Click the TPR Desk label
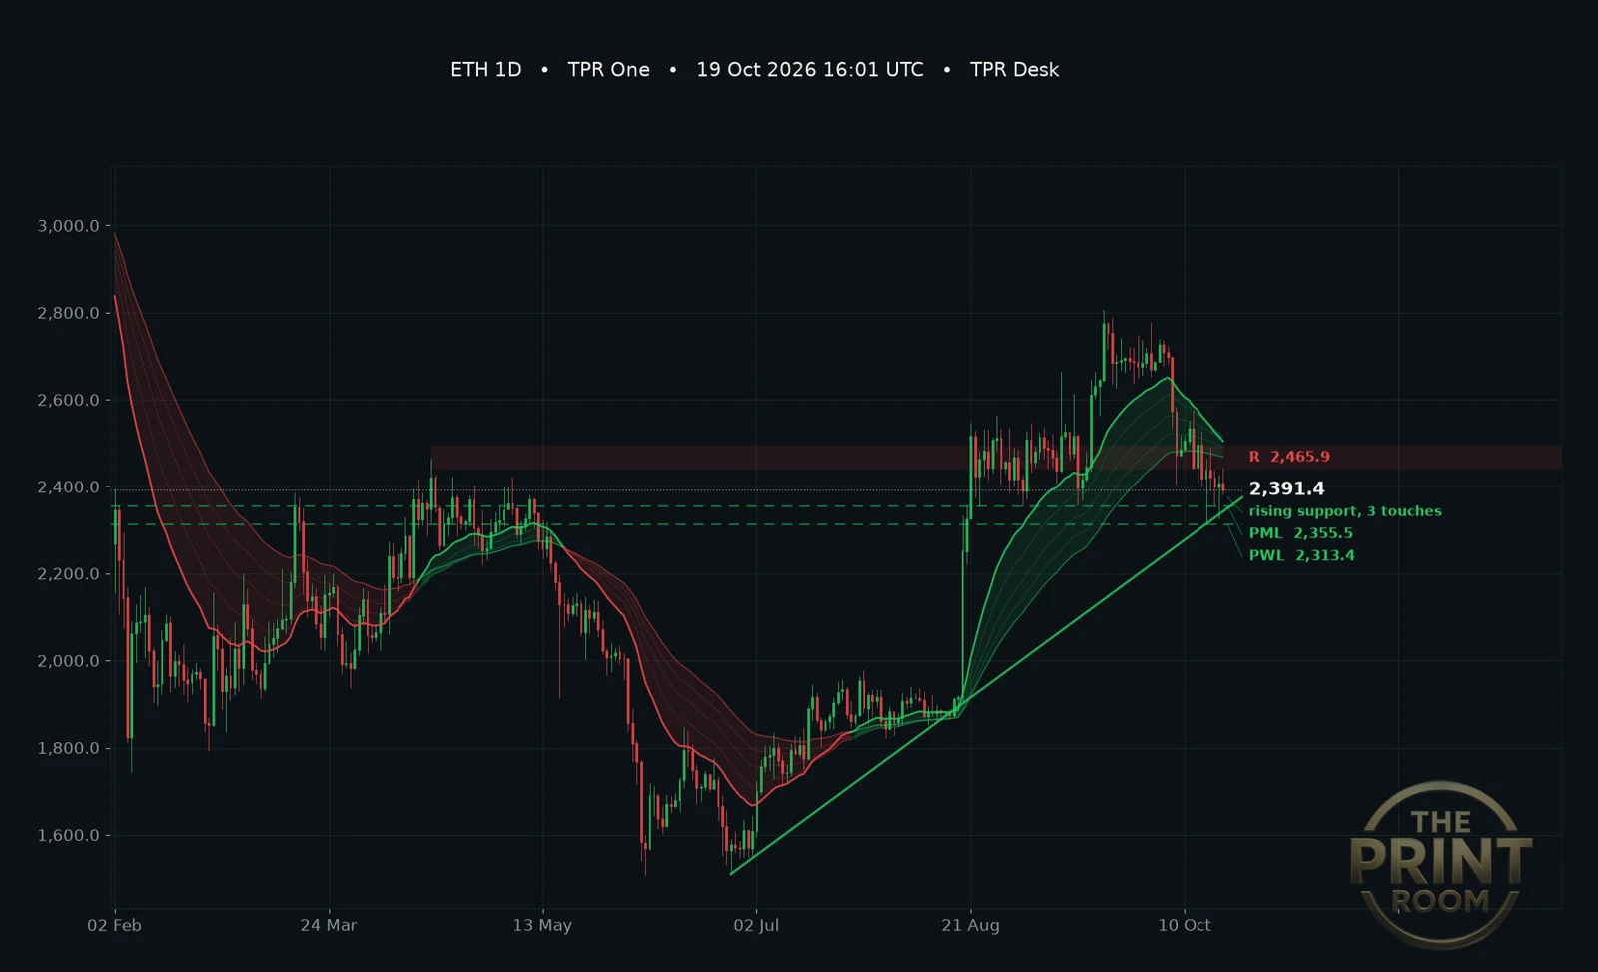The width and height of the screenshot is (1598, 972). coord(1014,70)
